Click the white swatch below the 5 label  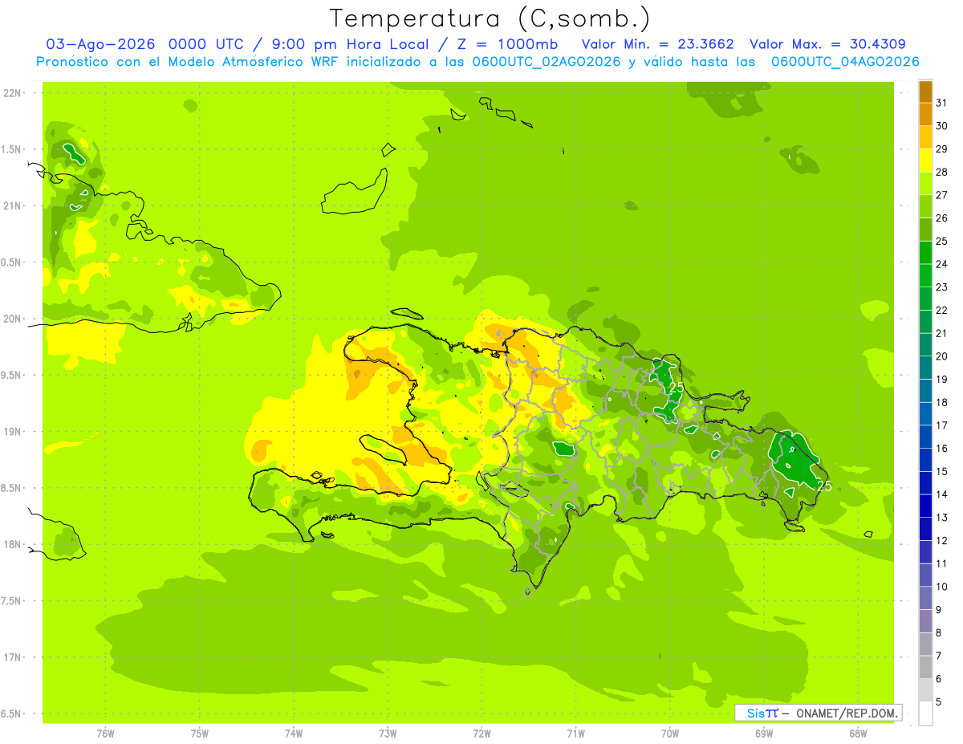(925, 714)
